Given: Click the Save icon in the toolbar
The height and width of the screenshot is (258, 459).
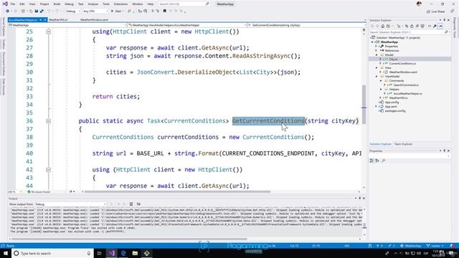Looking at the screenshot, I should [x=37, y=11].
